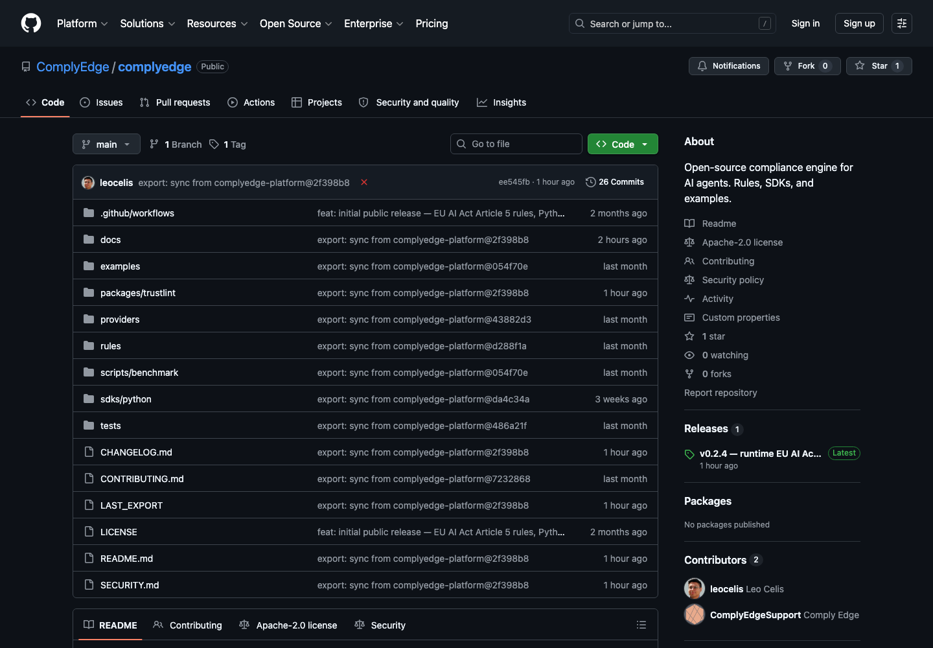Open the header options sliders icon

(902, 23)
